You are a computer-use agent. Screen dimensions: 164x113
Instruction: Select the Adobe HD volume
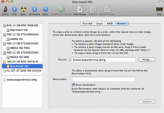coord(22,39)
